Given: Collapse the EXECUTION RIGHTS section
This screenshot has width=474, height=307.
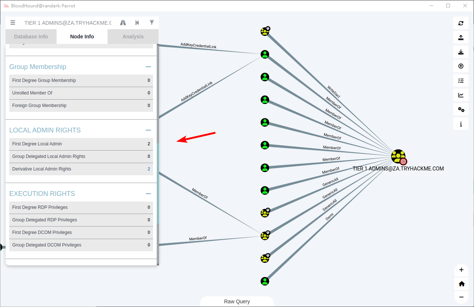Looking at the screenshot, I should 148,194.
